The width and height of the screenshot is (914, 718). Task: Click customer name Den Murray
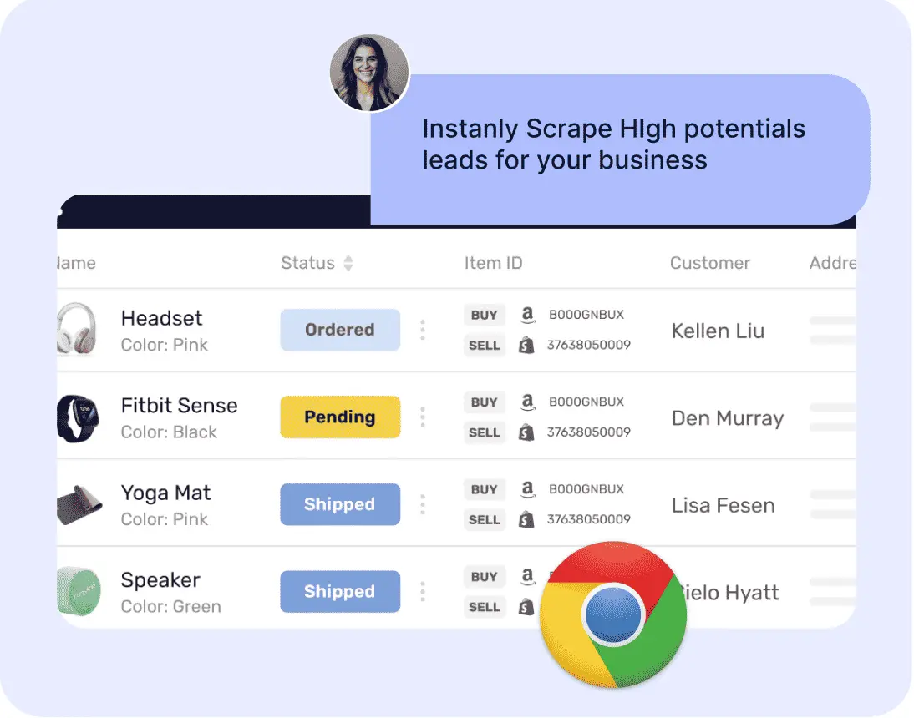[728, 418]
